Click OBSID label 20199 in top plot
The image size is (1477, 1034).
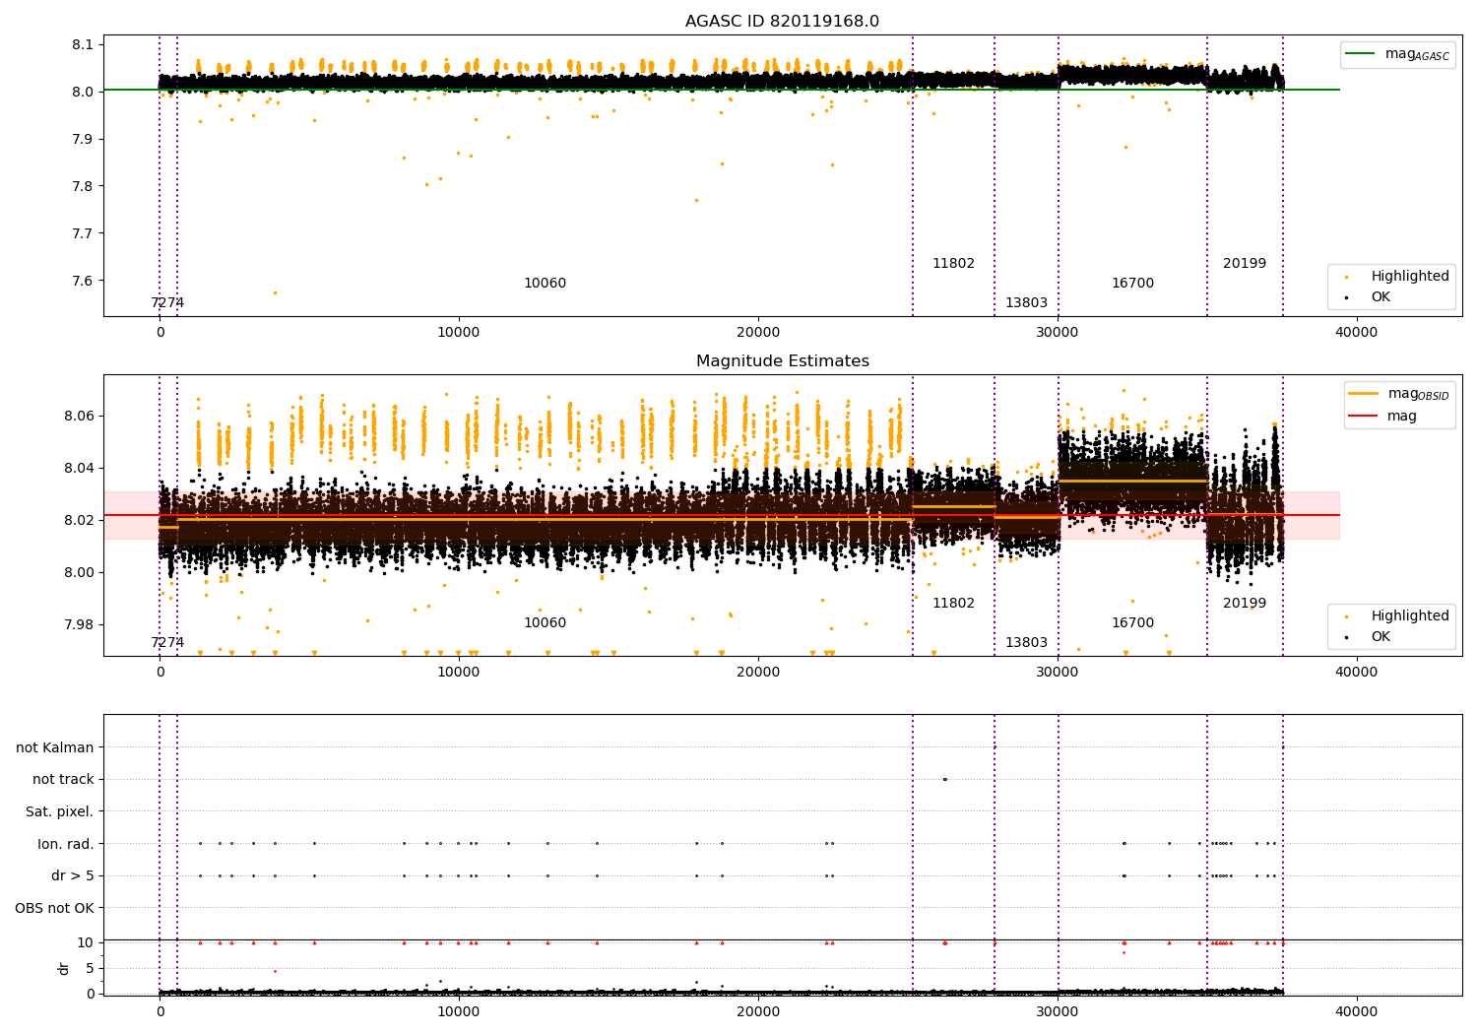[x=1245, y=263]
